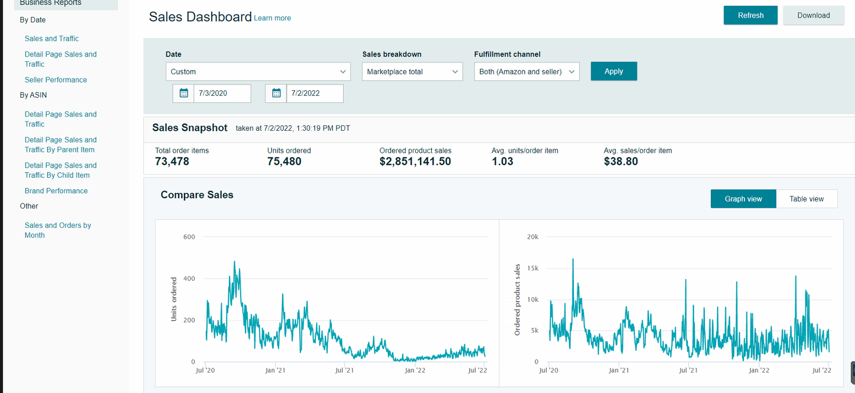The width and height of the screenshot is (855, 393).
Task: Open the Learn more link
Action: coord(273,18)
